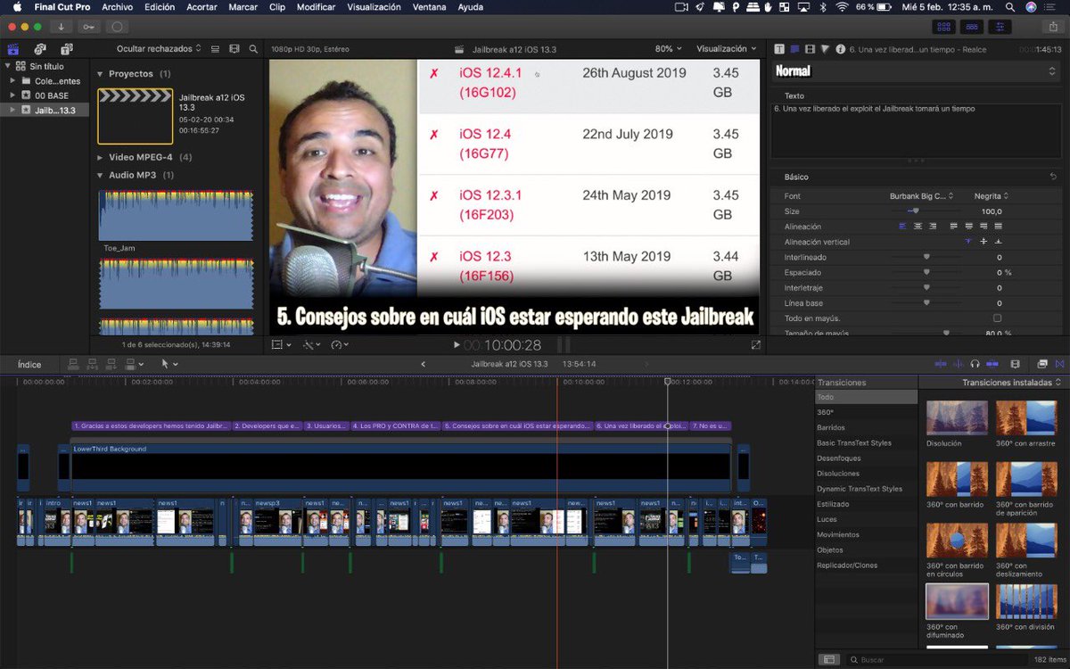This screenshot has width=1070, height=669.
Task: Collapse the Sin título library
Action: click(x=8, y=66)
